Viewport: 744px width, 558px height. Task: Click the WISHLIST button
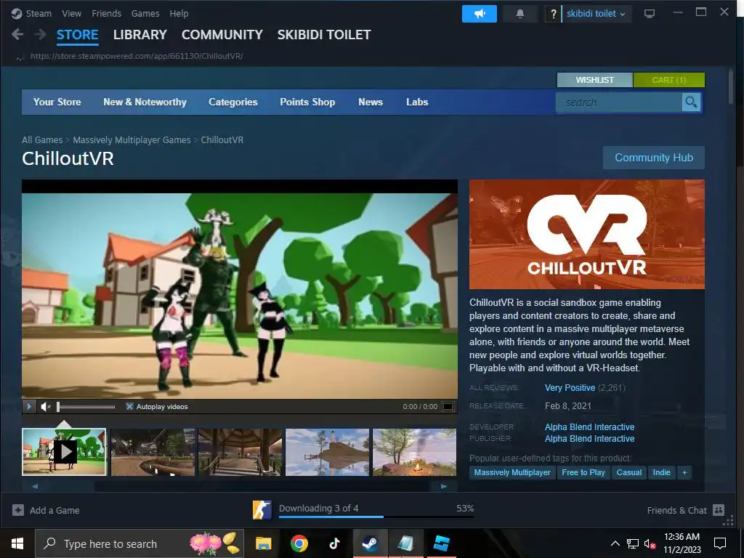594,80
